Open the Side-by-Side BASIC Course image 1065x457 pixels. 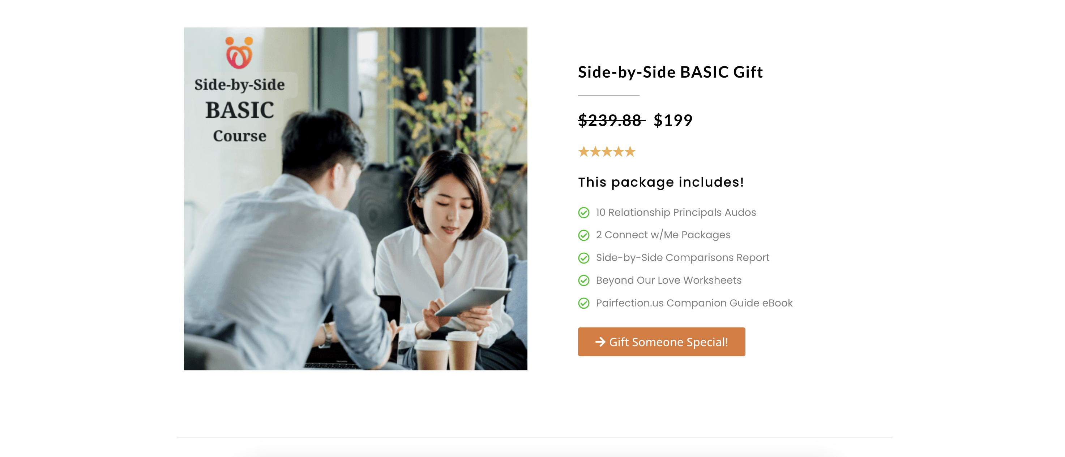356,199
